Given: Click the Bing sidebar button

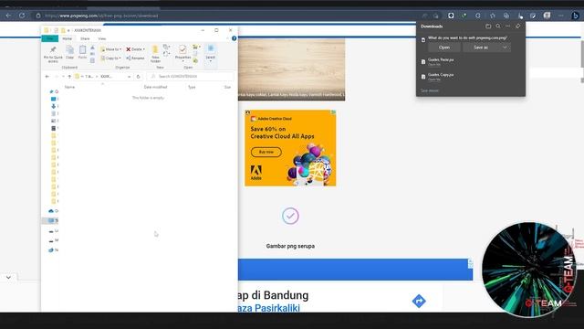Looking at the screenshot, I should click(575, 16).
